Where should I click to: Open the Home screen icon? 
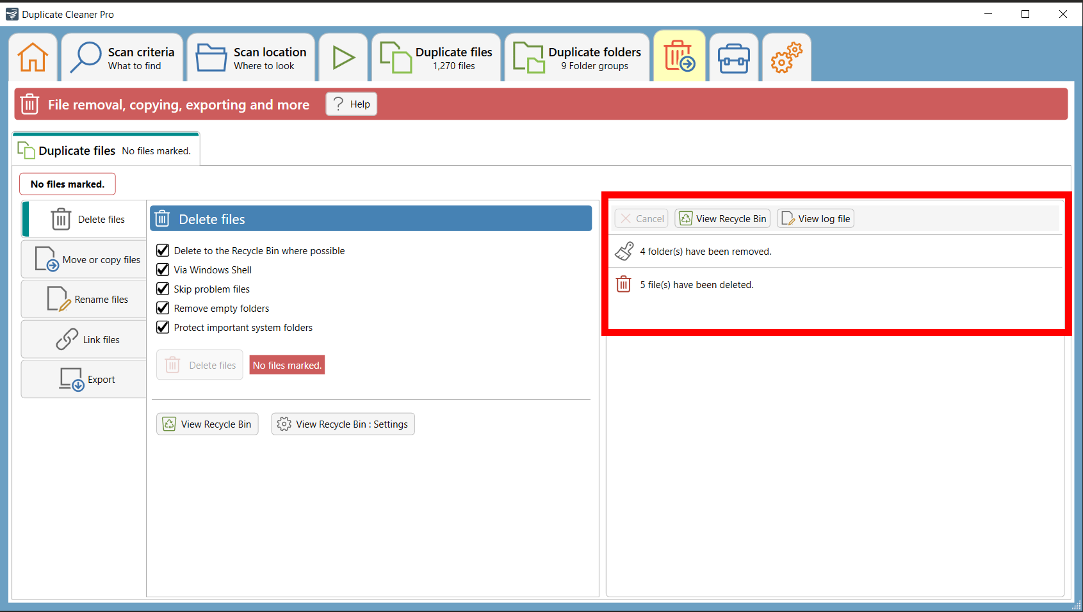[32, 57]
